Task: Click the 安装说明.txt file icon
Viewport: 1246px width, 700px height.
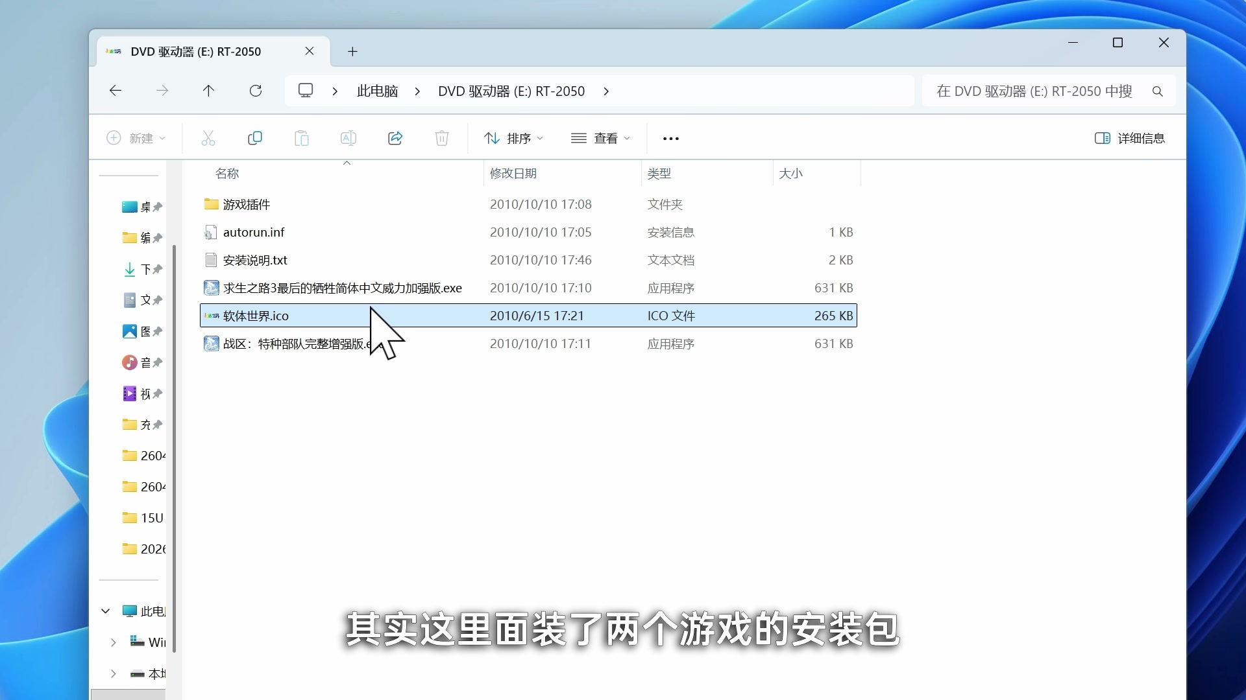Action: (211, 260)
